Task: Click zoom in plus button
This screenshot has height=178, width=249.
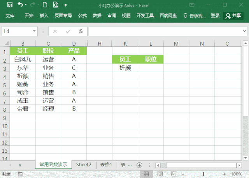Action: [224, 174]
